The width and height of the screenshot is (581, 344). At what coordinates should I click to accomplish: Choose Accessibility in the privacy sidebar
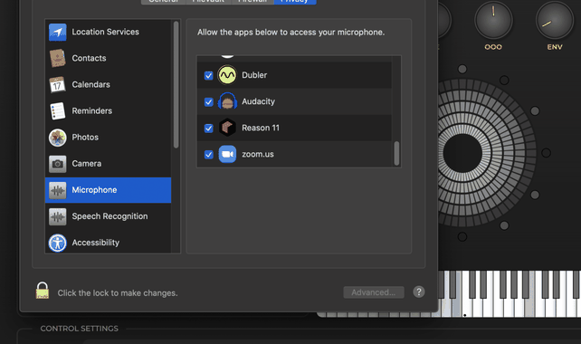click(x=108, y=242)
